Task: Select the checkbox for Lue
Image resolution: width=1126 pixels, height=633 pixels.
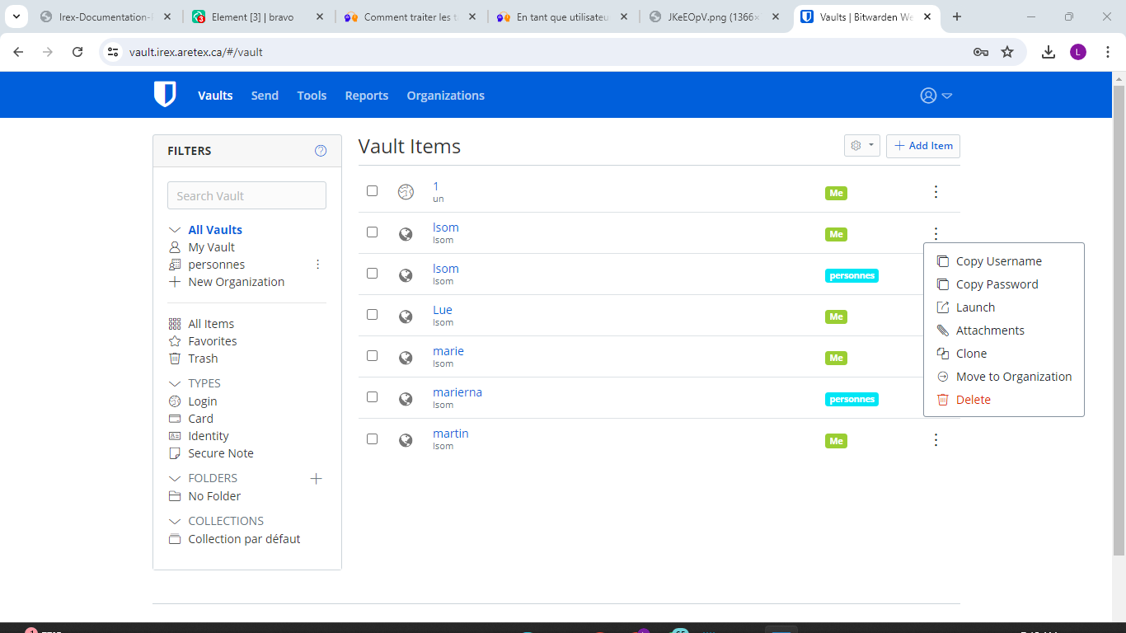Action: click(372, 314)
